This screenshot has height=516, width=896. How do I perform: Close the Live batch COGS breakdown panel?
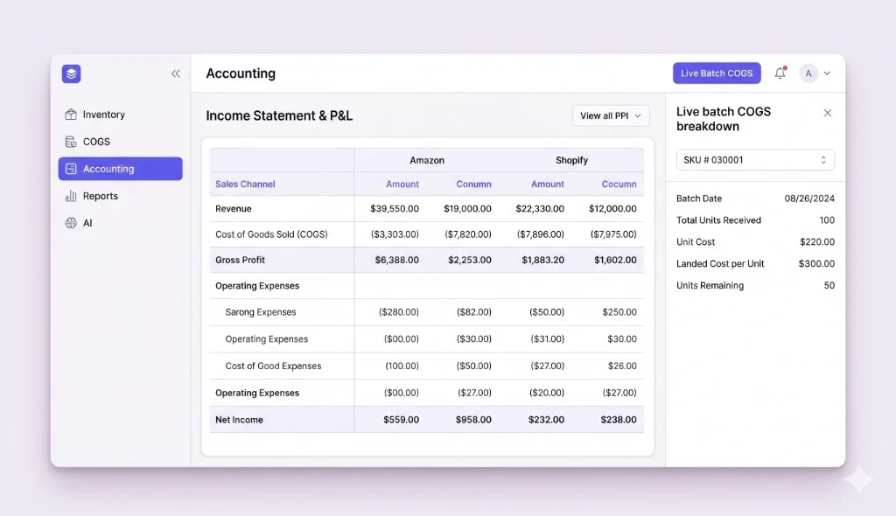tap(828, 113)
